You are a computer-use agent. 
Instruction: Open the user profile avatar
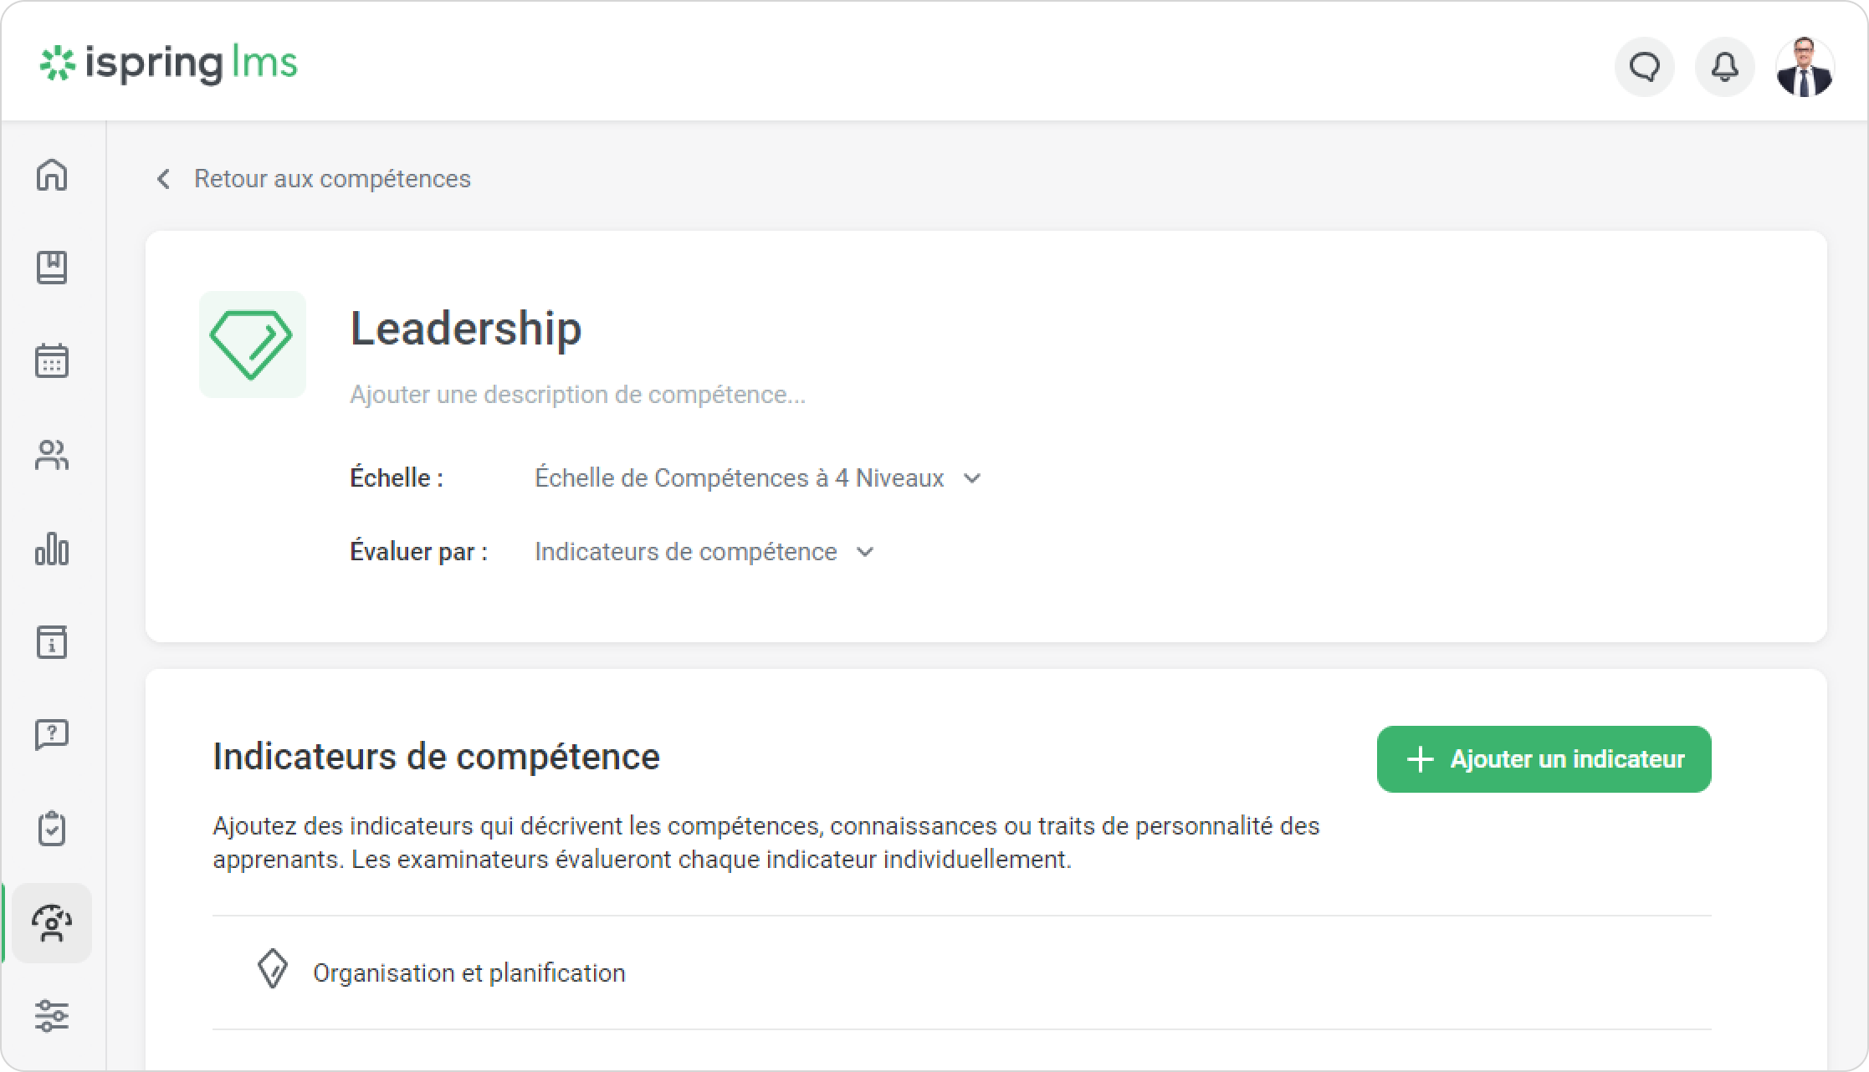[x=1805, y=67]
